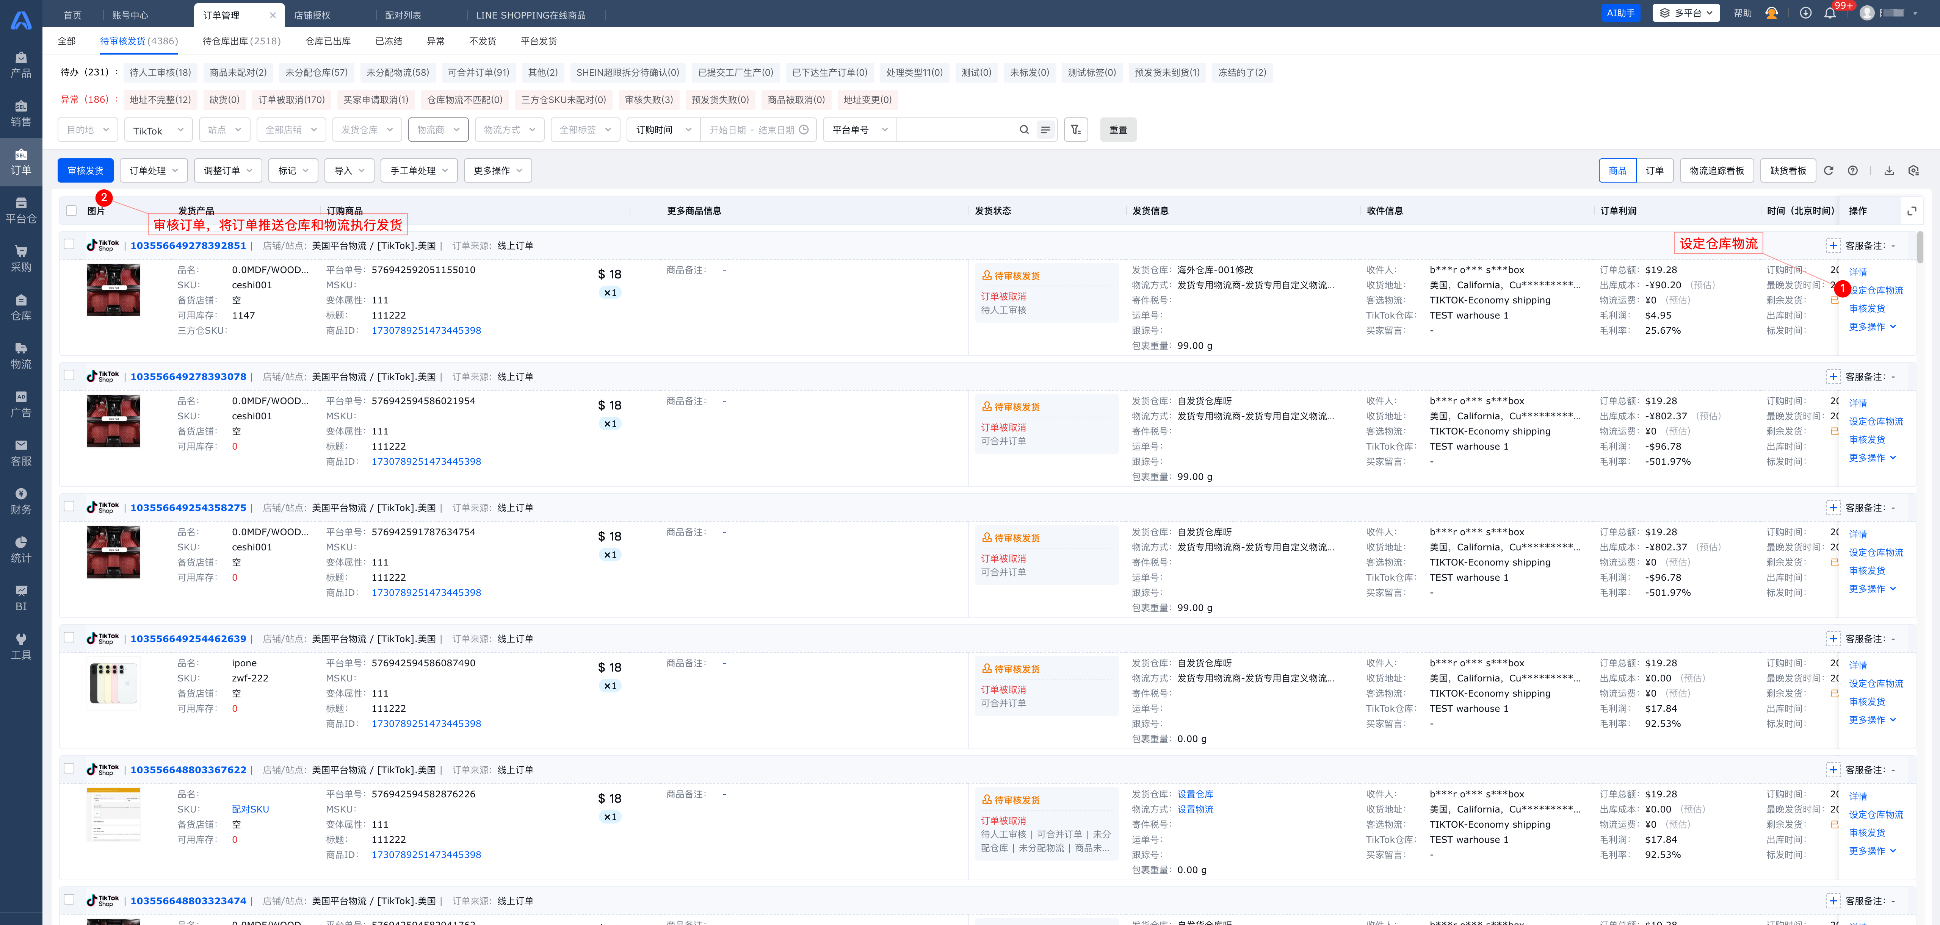Viewport: 1940px width, 925px height.
Task: Expand the 订单处理 dropdown menu
Action: (x=154, y=171)
